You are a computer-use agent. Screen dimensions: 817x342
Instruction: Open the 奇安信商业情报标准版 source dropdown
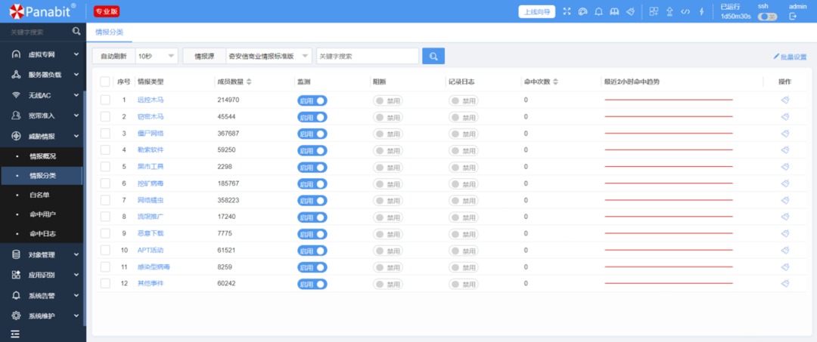point(269,56)
